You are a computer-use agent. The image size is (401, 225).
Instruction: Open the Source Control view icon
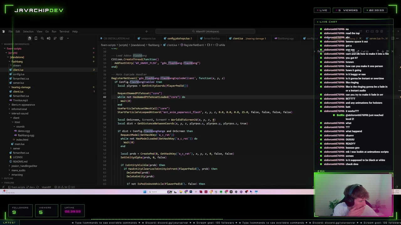tap(55, 38)
